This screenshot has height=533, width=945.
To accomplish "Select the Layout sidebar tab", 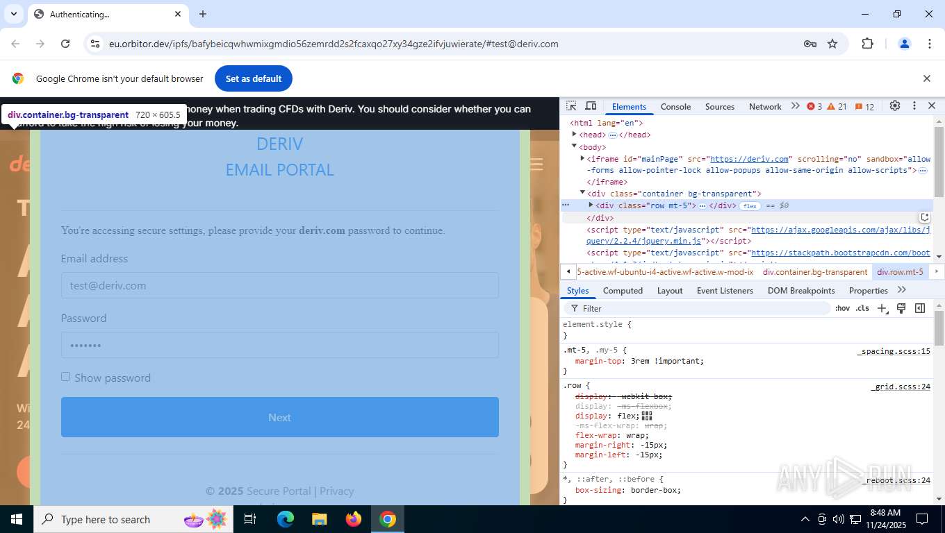I will click(670, 290).
